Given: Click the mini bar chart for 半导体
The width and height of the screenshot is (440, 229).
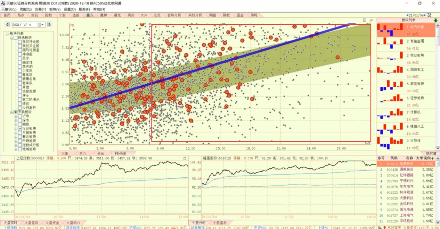Looking at the screenshot, I should click(390, 143).
